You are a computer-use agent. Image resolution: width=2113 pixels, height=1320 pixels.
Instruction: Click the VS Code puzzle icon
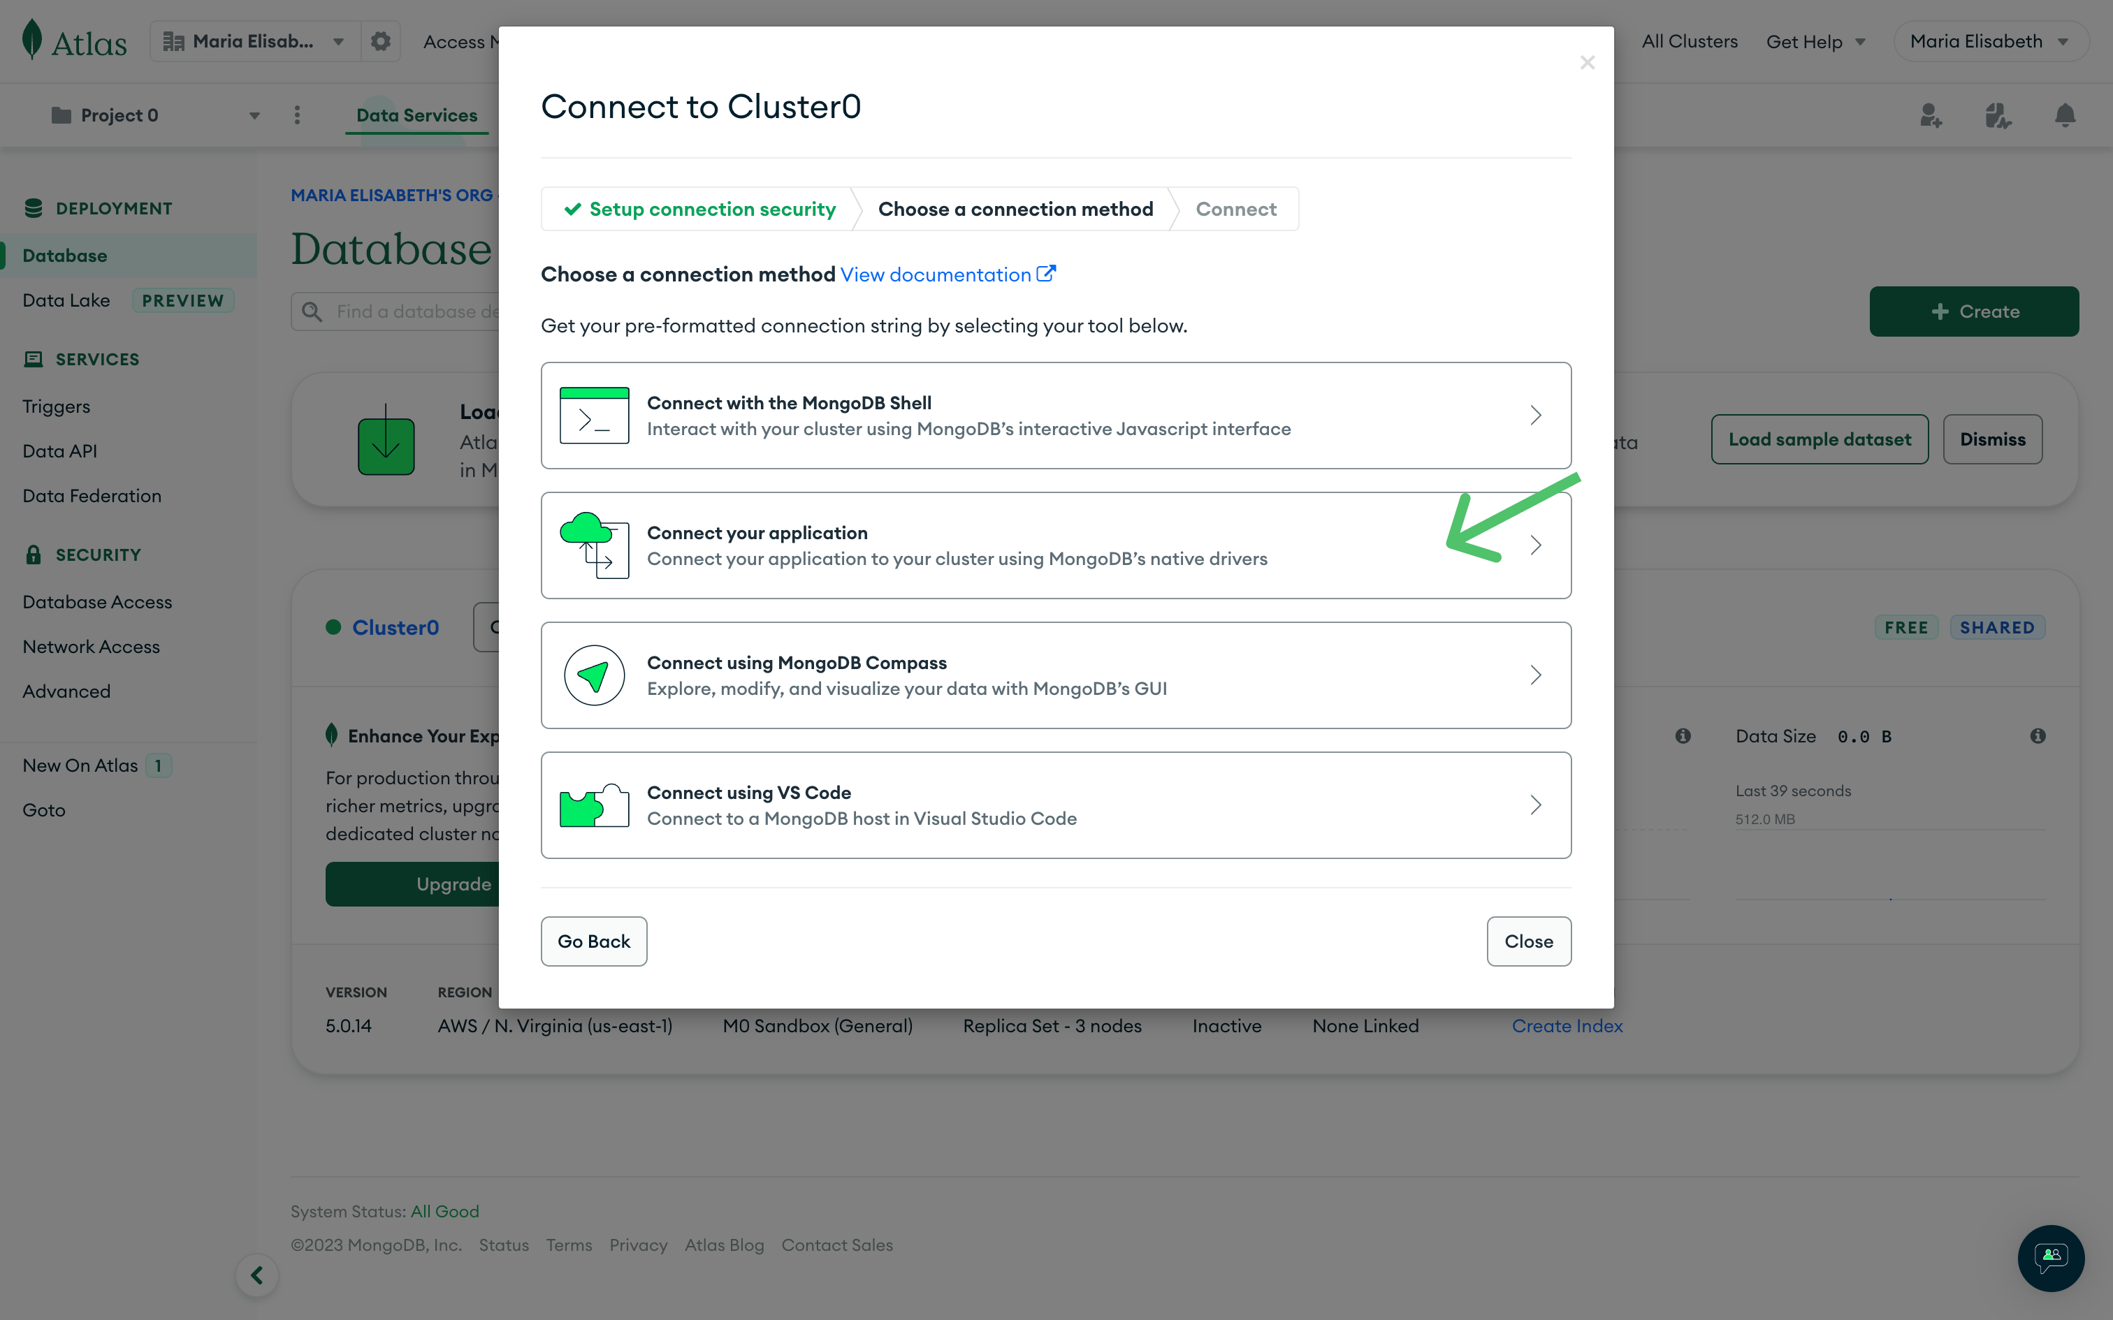point(594,804)
